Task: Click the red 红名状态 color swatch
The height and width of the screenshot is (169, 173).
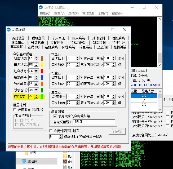Action: 42,71
